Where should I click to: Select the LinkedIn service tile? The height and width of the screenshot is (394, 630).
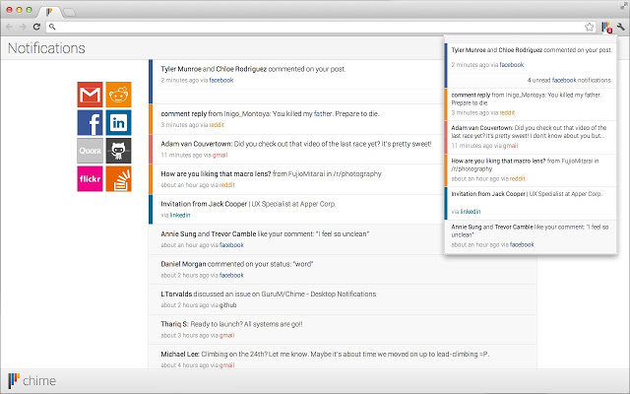click(118, 122)
